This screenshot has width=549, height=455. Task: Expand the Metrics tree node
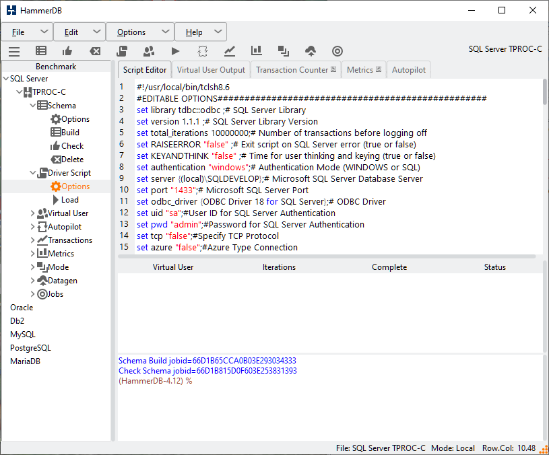pyautogui.click(x=32, y=254)
